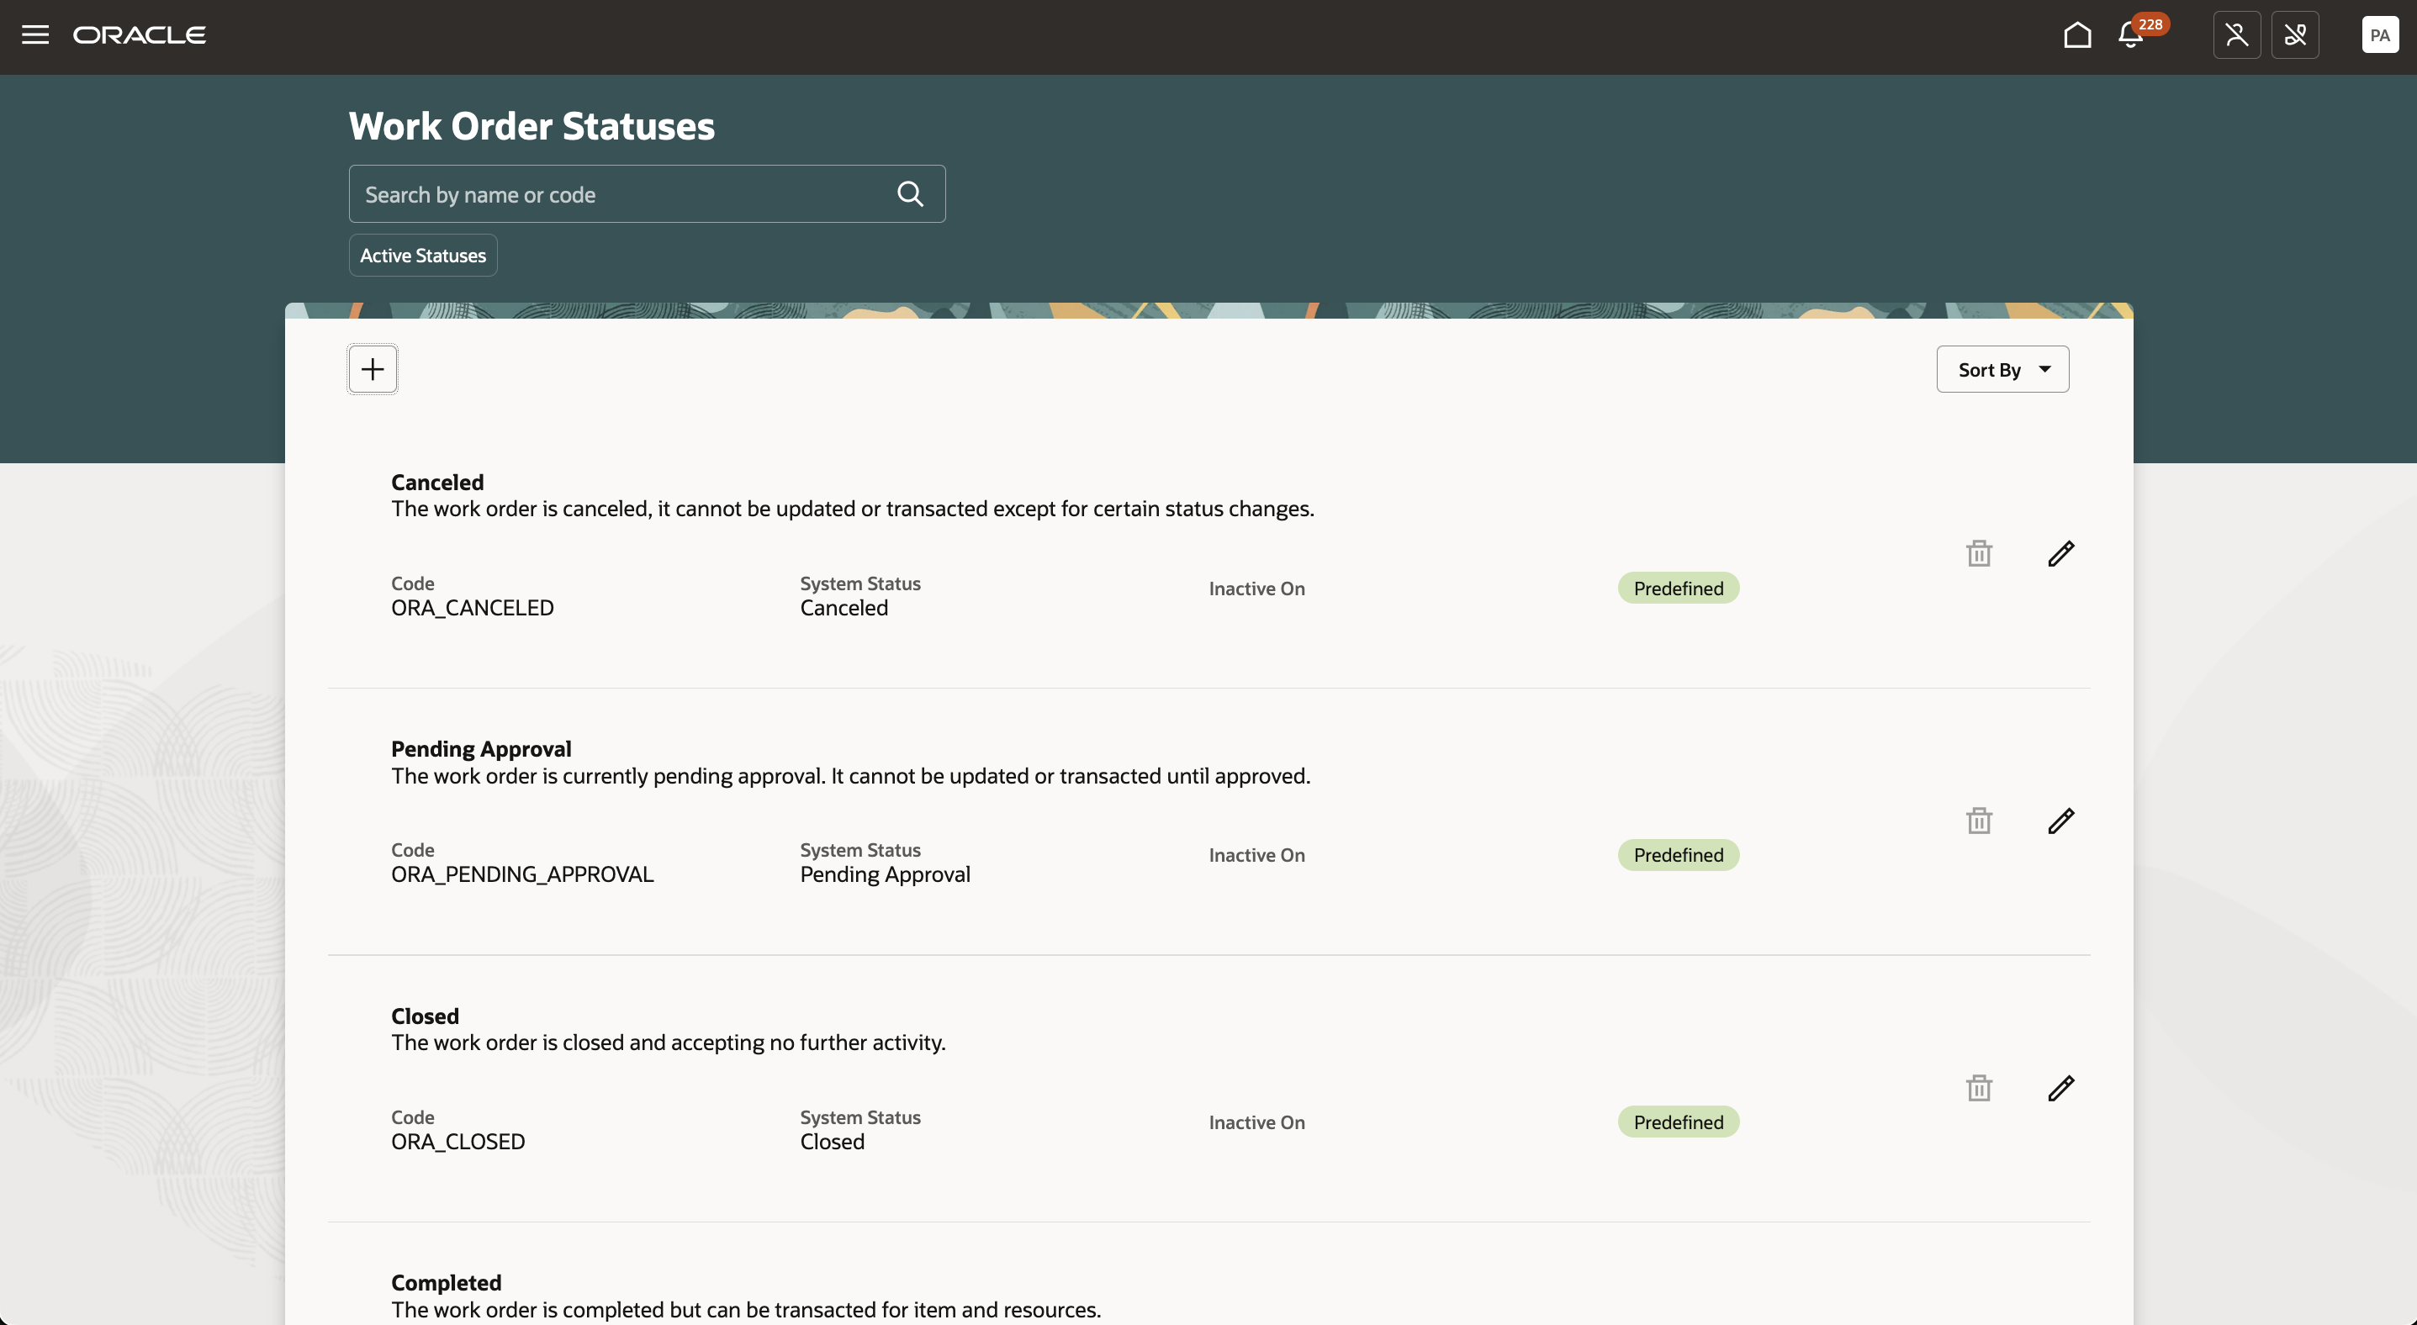Viewport: 2417px width, 1325px height.
Task: Click the Work Order Statuses heading
Action: click(531, 125)
